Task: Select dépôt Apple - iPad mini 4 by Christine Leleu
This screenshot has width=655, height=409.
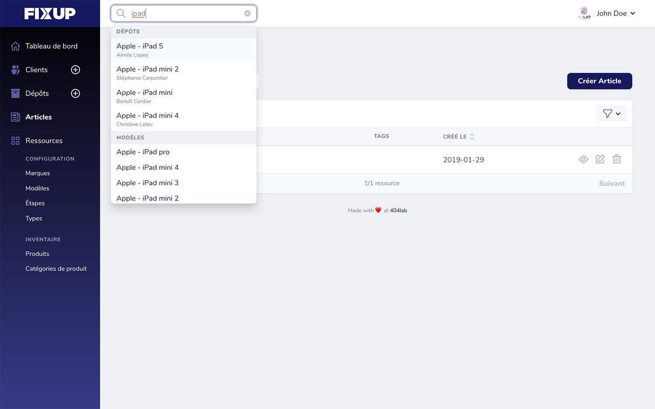Action: (184, 119)
